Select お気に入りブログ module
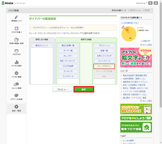The height and width of the screenshot is (144, 162). coord(104,56)
